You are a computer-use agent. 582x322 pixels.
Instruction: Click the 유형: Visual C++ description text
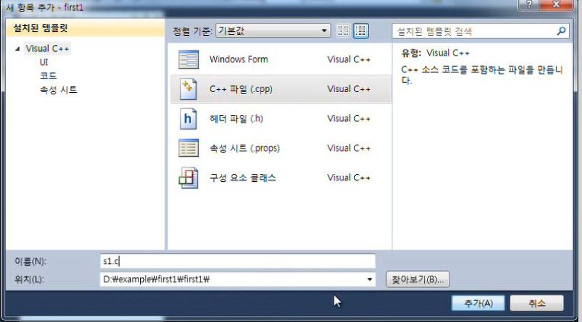tap(436, 53)
